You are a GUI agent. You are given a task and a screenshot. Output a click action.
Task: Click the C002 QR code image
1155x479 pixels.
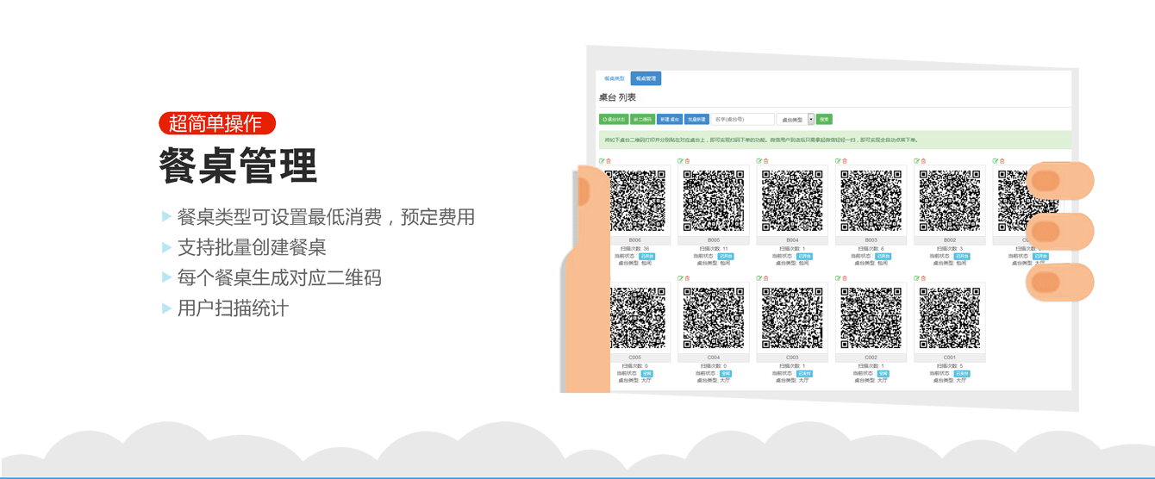tap(871, 318)
